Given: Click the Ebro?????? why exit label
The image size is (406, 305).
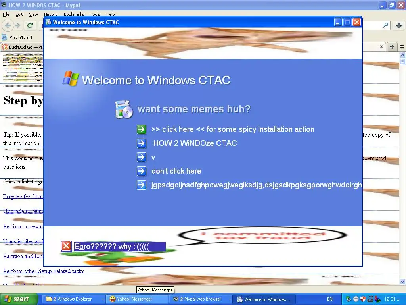Looking at the screenshot, I should (119, 246).
